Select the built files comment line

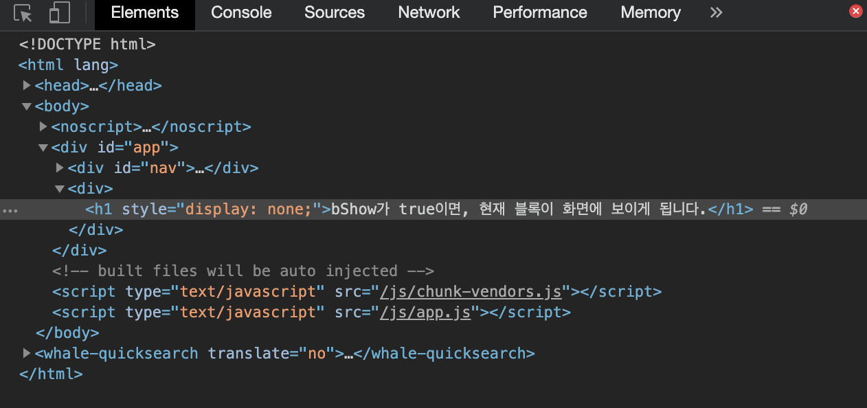[243, 271]
